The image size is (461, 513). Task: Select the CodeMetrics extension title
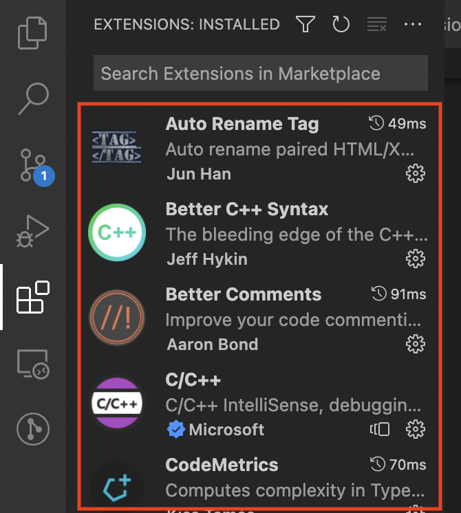pos(222,465)
